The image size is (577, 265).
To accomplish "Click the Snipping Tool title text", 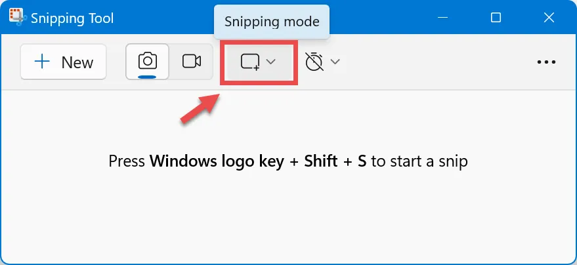I will (x=72, y=18).
